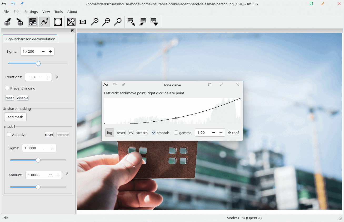Click the open image file icon

8,22
